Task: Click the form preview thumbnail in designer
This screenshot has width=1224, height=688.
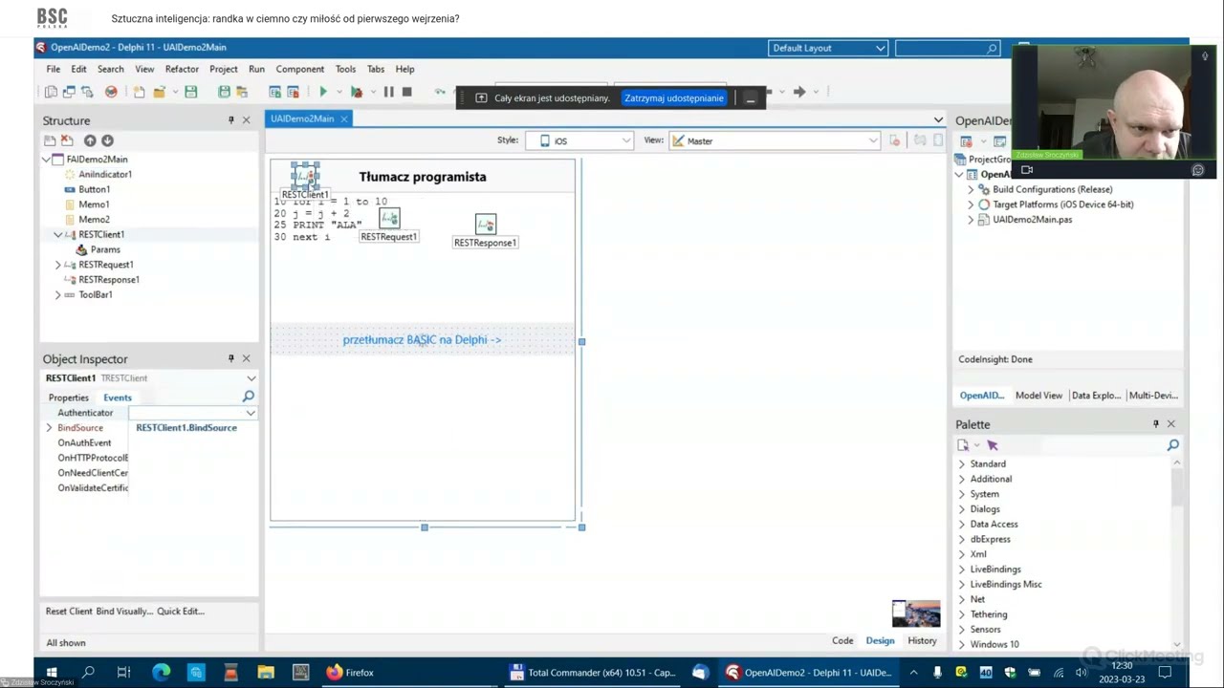Action: [916, 613]
